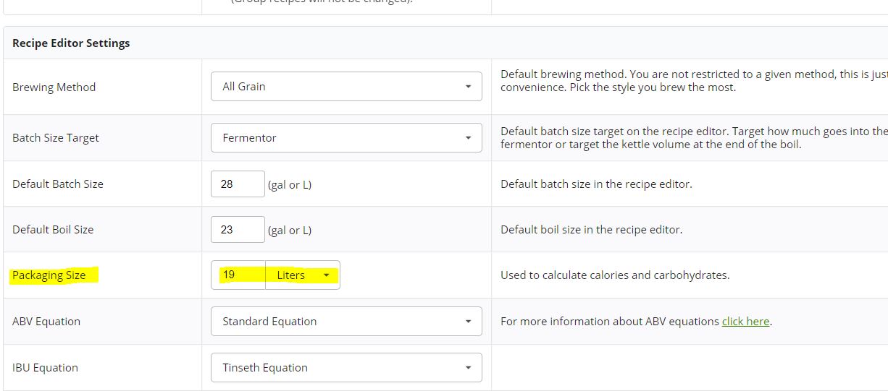Click the Default Batch Size row label
888x391 pixels.
(x=58, y=184)
